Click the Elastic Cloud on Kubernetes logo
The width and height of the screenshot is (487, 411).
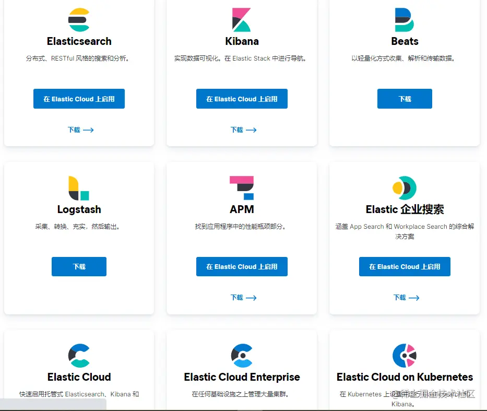pyautogui.click(x=405, y=356)
